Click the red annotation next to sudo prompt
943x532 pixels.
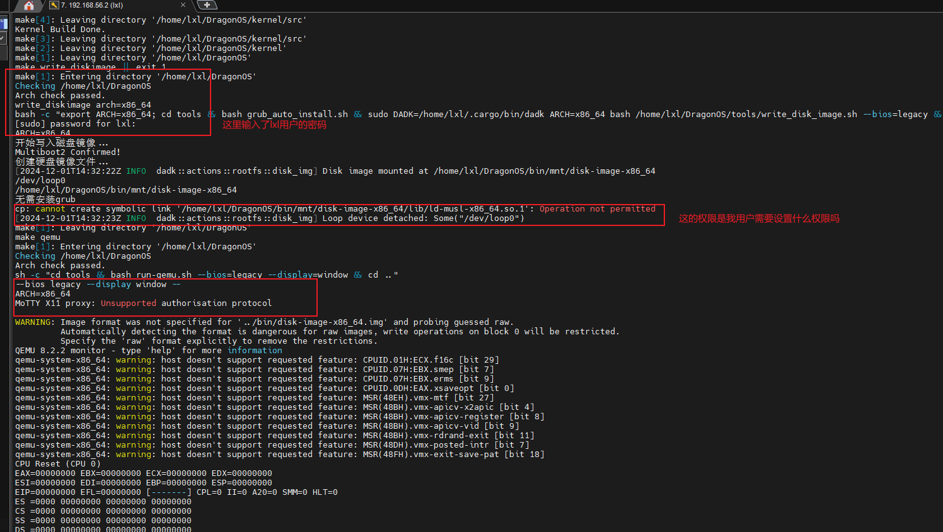pyautogui.click(x=274, y=125)
